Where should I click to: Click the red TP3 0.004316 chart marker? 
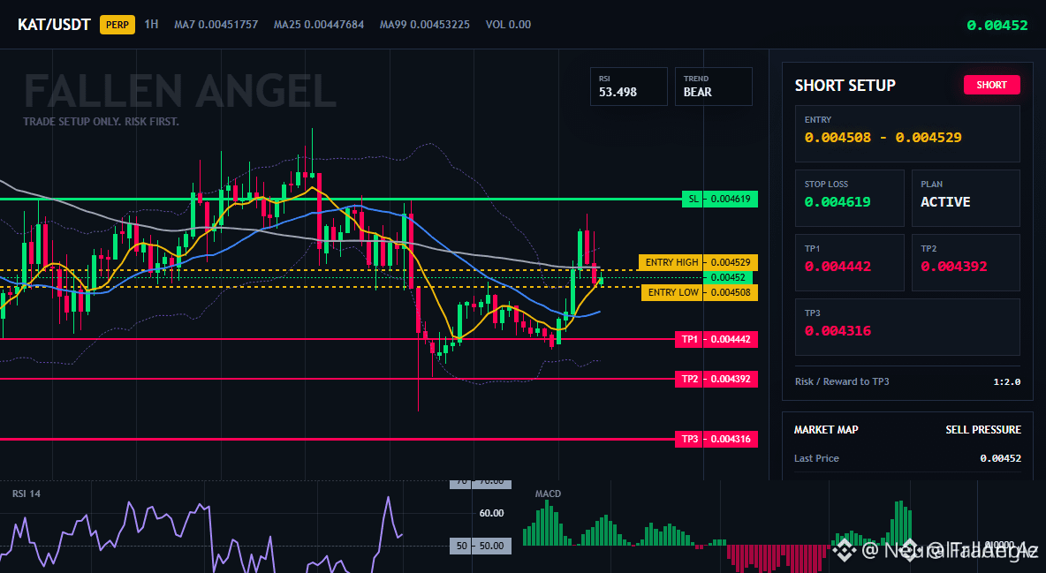(x=716, y=439)
